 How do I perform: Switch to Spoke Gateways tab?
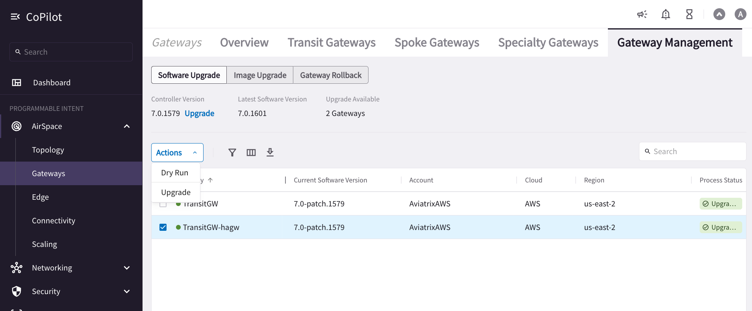437,42
